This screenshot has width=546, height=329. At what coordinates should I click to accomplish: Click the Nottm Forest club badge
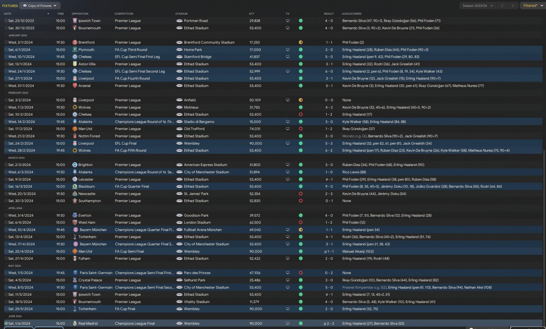tap(75, 136)
